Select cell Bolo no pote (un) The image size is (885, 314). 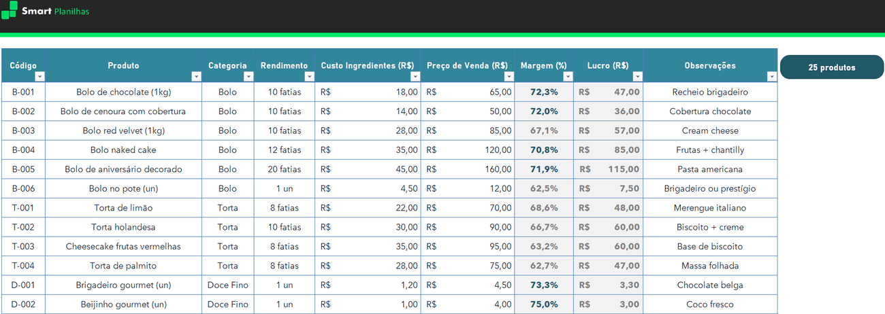[124, 188]
